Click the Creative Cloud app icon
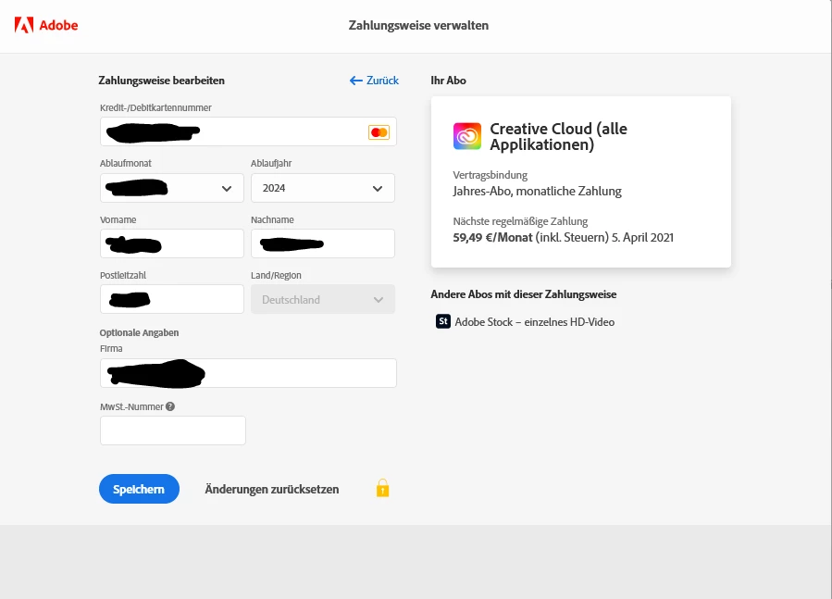The height and width of the screenshot is (599, 832). pos(467,136)
